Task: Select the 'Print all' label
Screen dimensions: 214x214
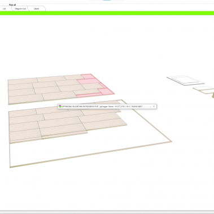Action: [12, 5]
